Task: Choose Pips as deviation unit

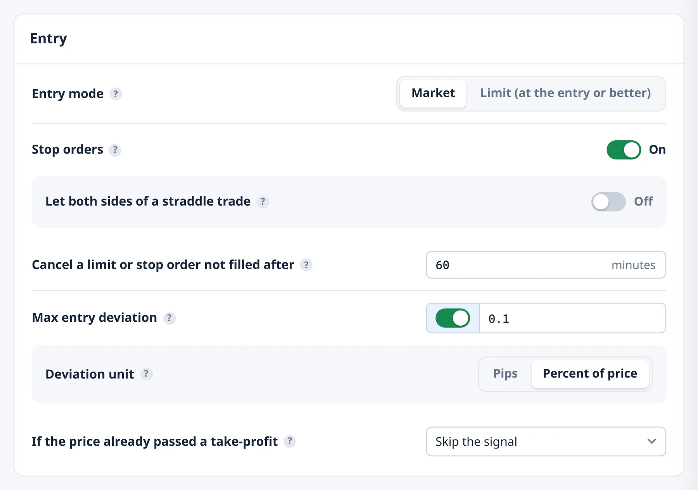Action: tap(505, 374)
